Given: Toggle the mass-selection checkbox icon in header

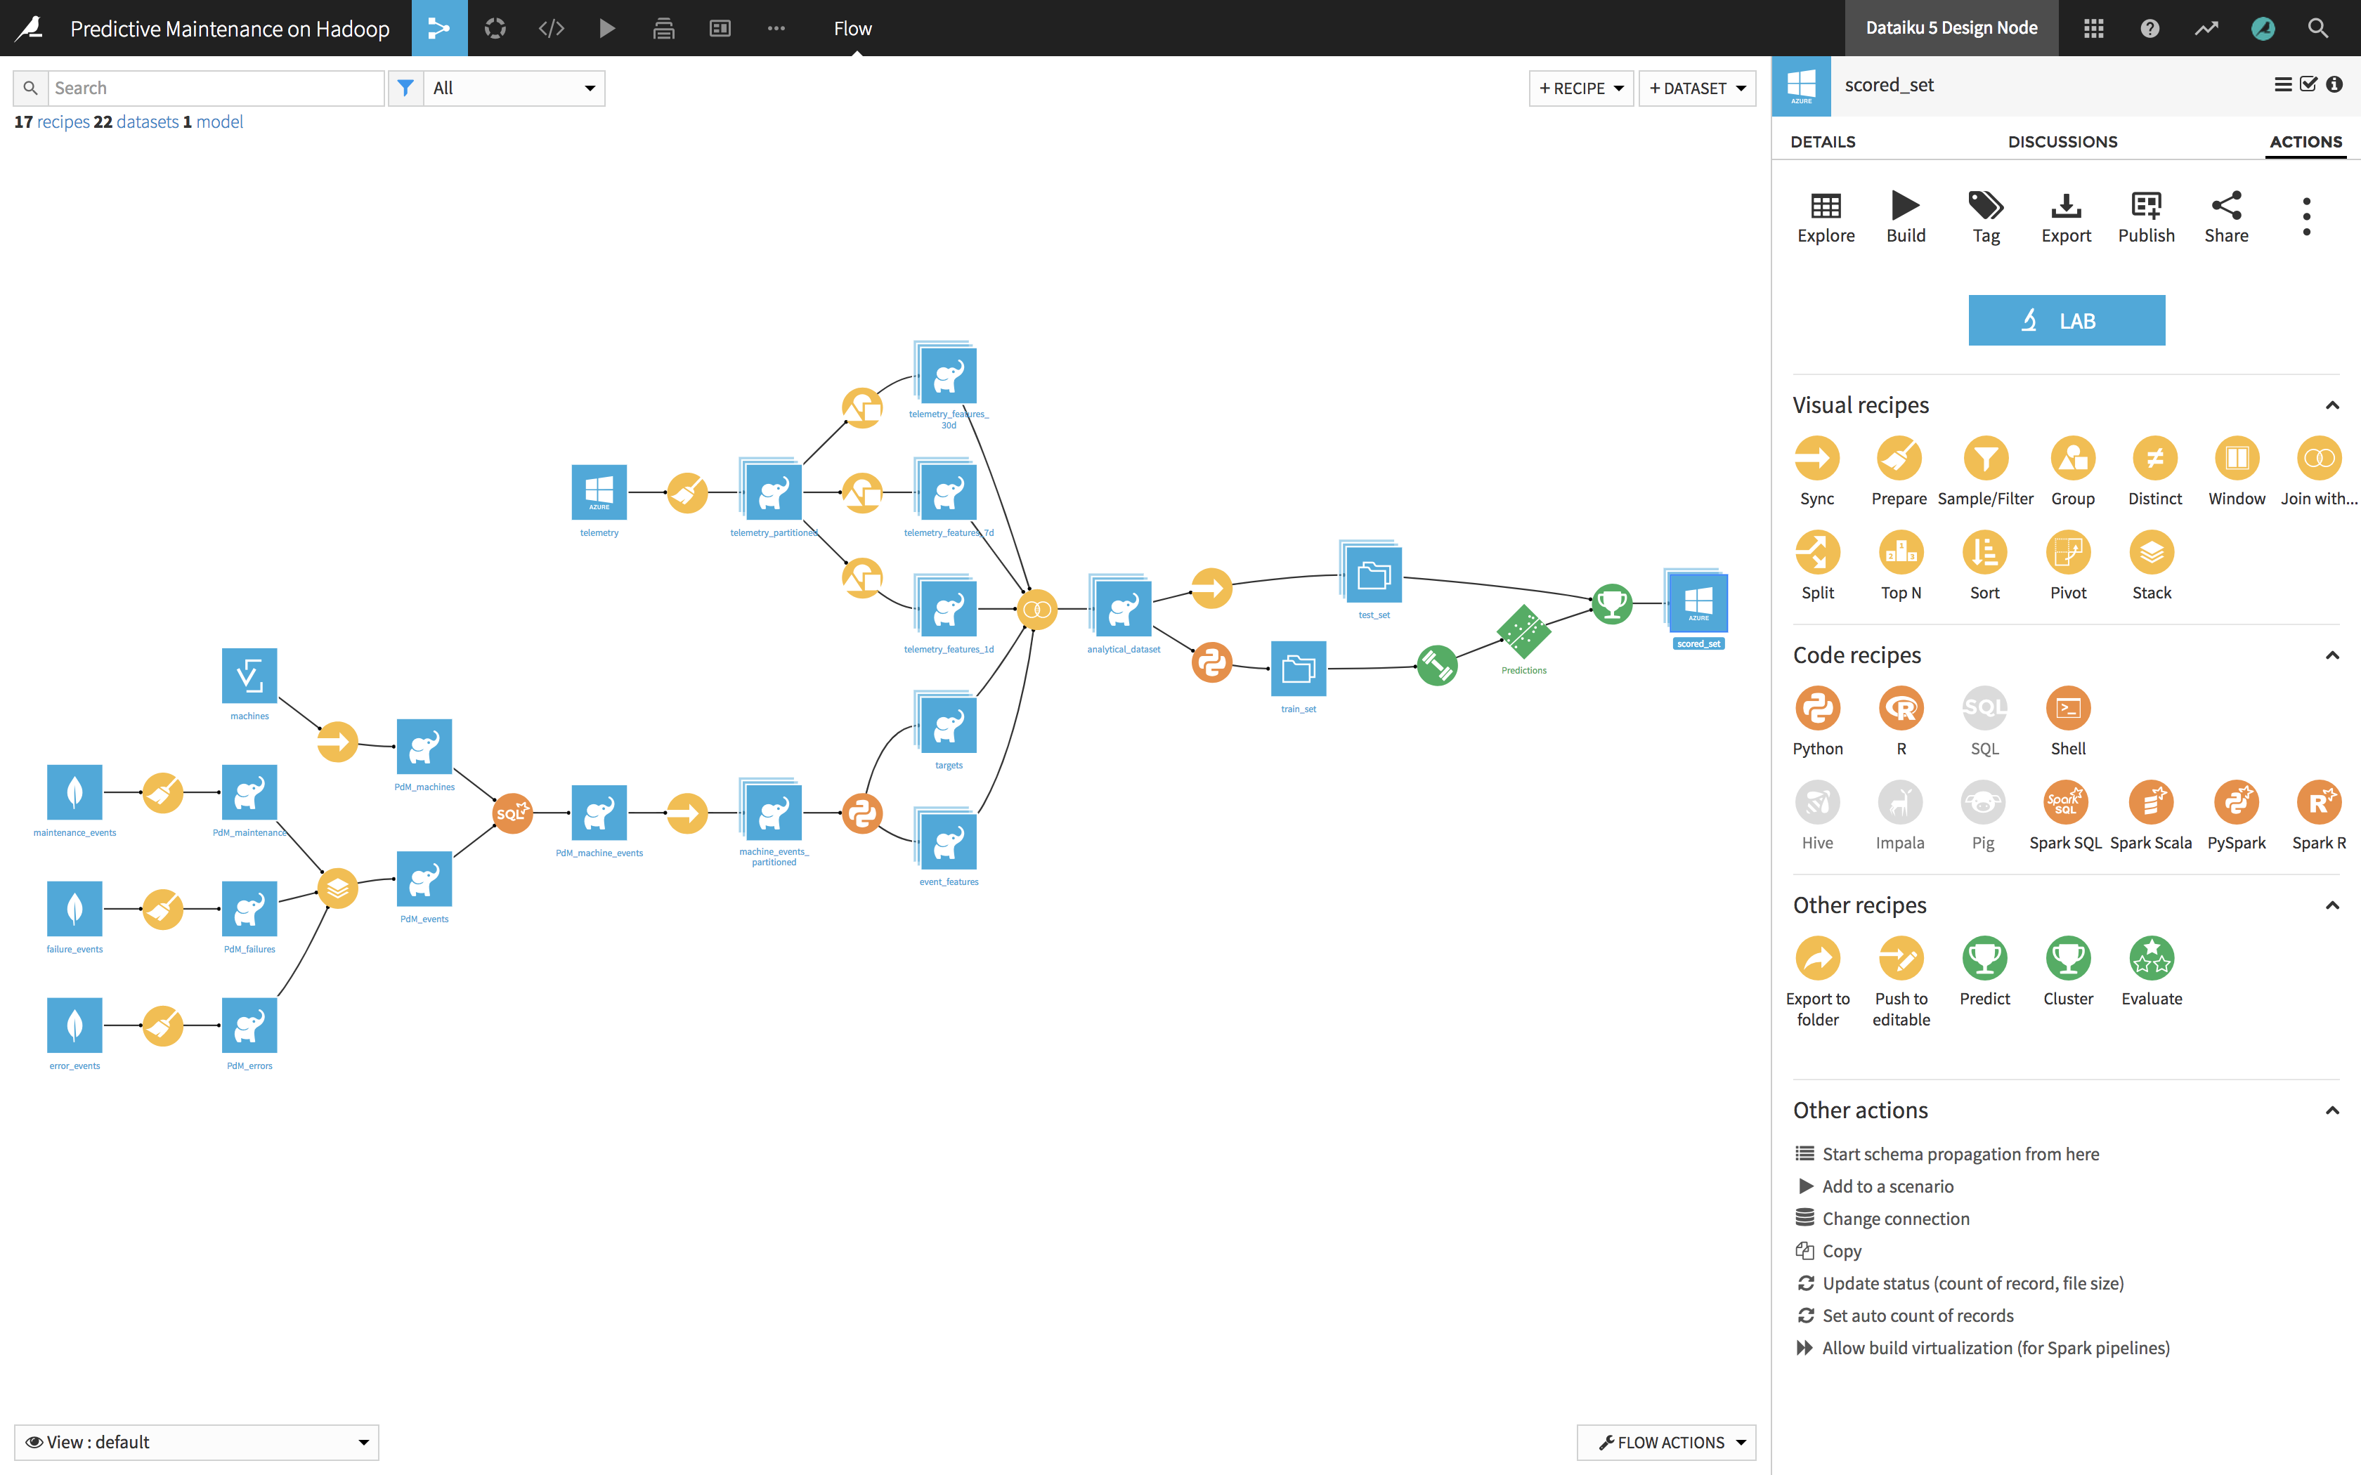Looking at the screenshot, I should click(2308, 85).
